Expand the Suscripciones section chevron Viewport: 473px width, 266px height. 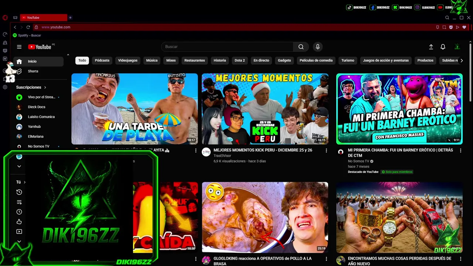(x=45, y=88)
